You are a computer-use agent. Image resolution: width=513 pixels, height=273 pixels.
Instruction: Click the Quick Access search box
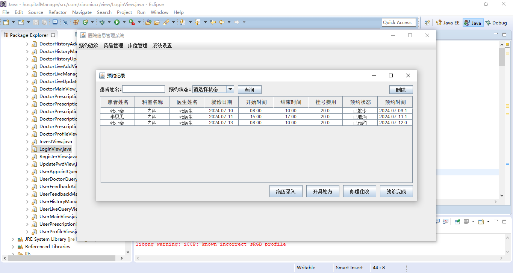[x=399, y=23]
